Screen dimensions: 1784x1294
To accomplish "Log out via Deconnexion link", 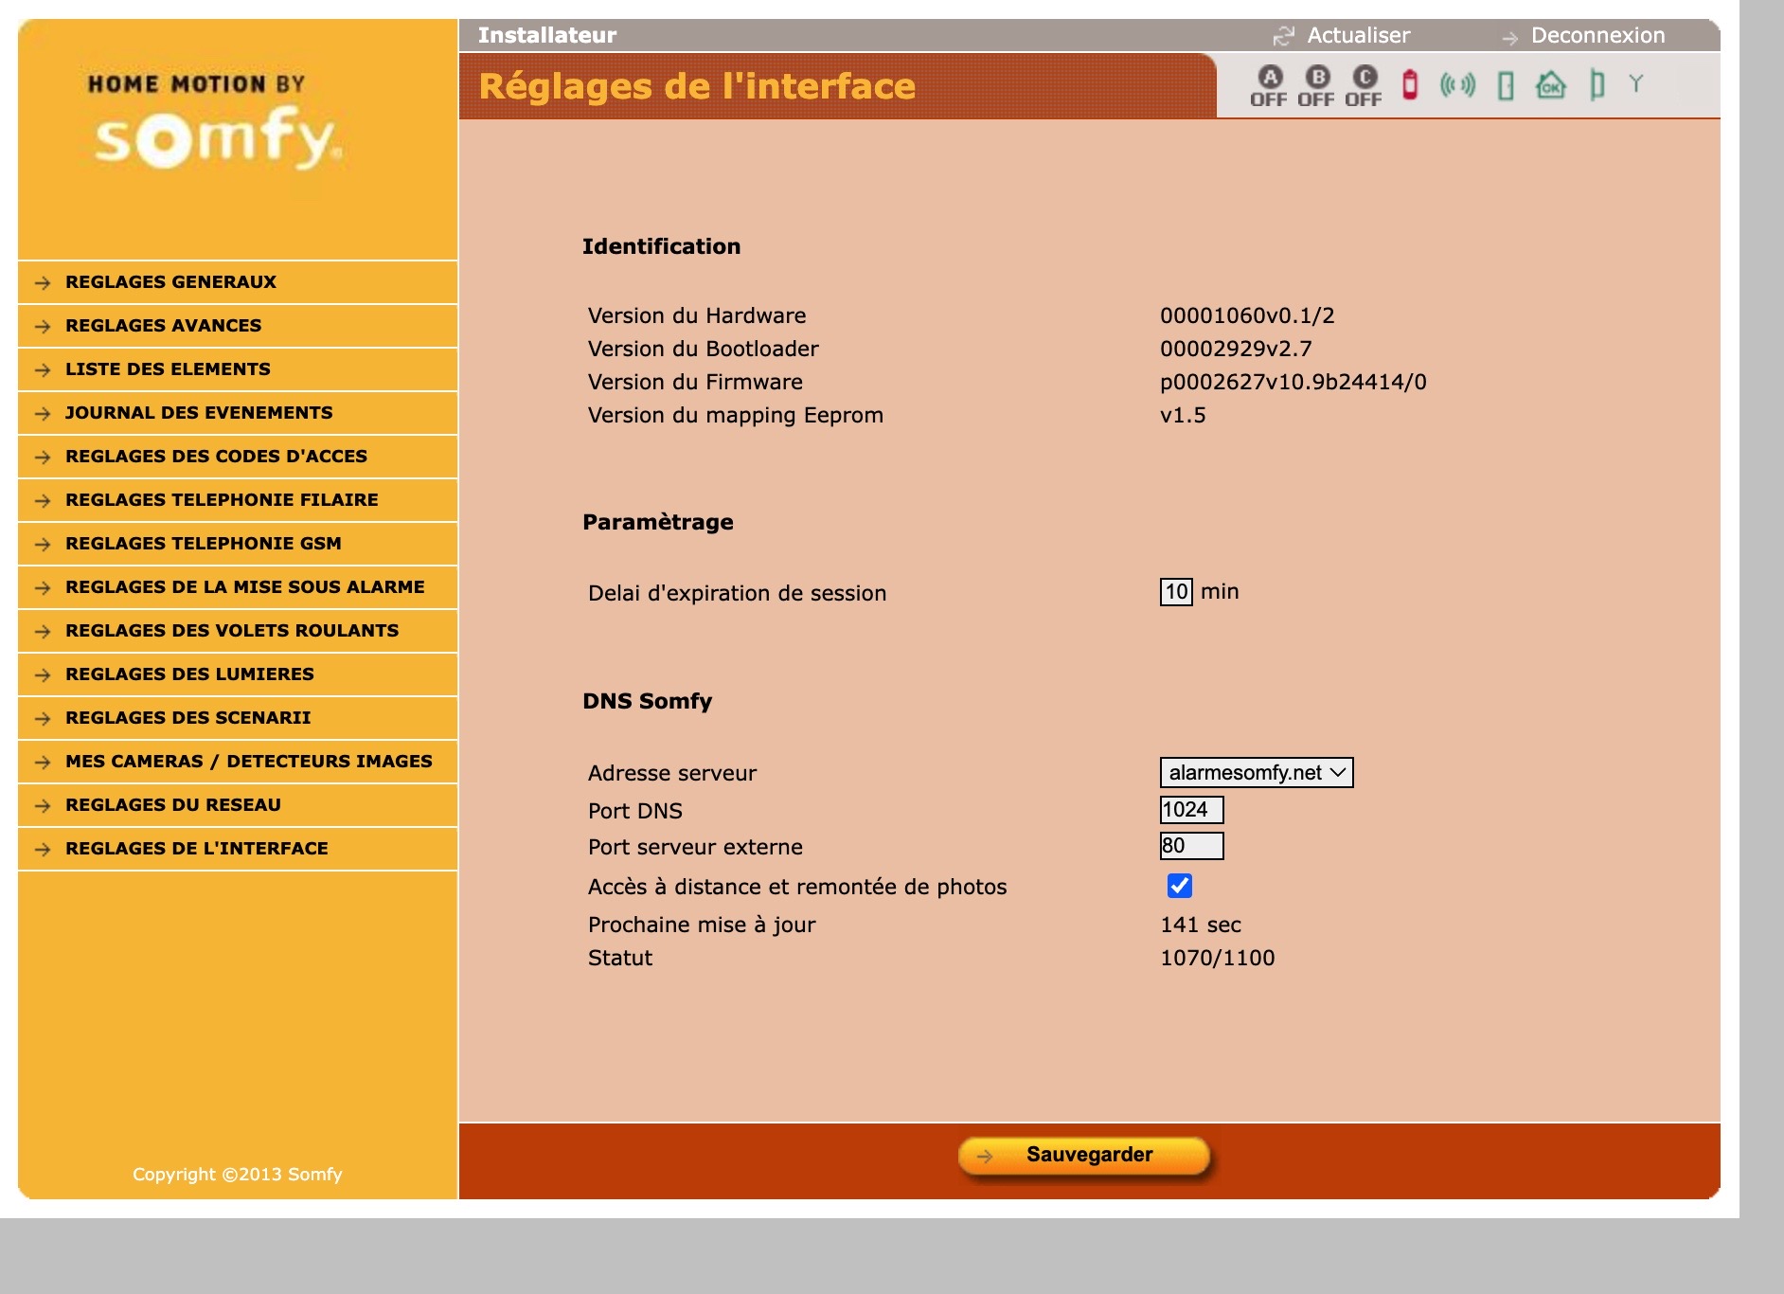I will point(1597,36).
